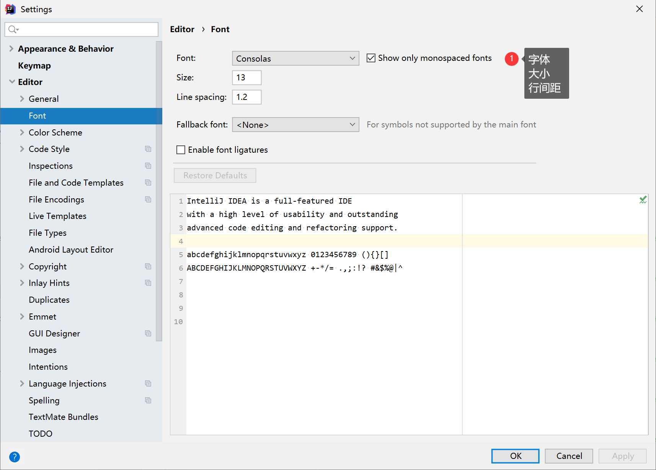The image size is (656, 470).
Task: Close the Settings dialog
Action: click(639, 9)
